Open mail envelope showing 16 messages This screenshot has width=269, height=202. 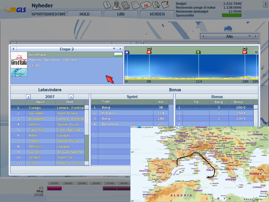(x=146, y=4)
